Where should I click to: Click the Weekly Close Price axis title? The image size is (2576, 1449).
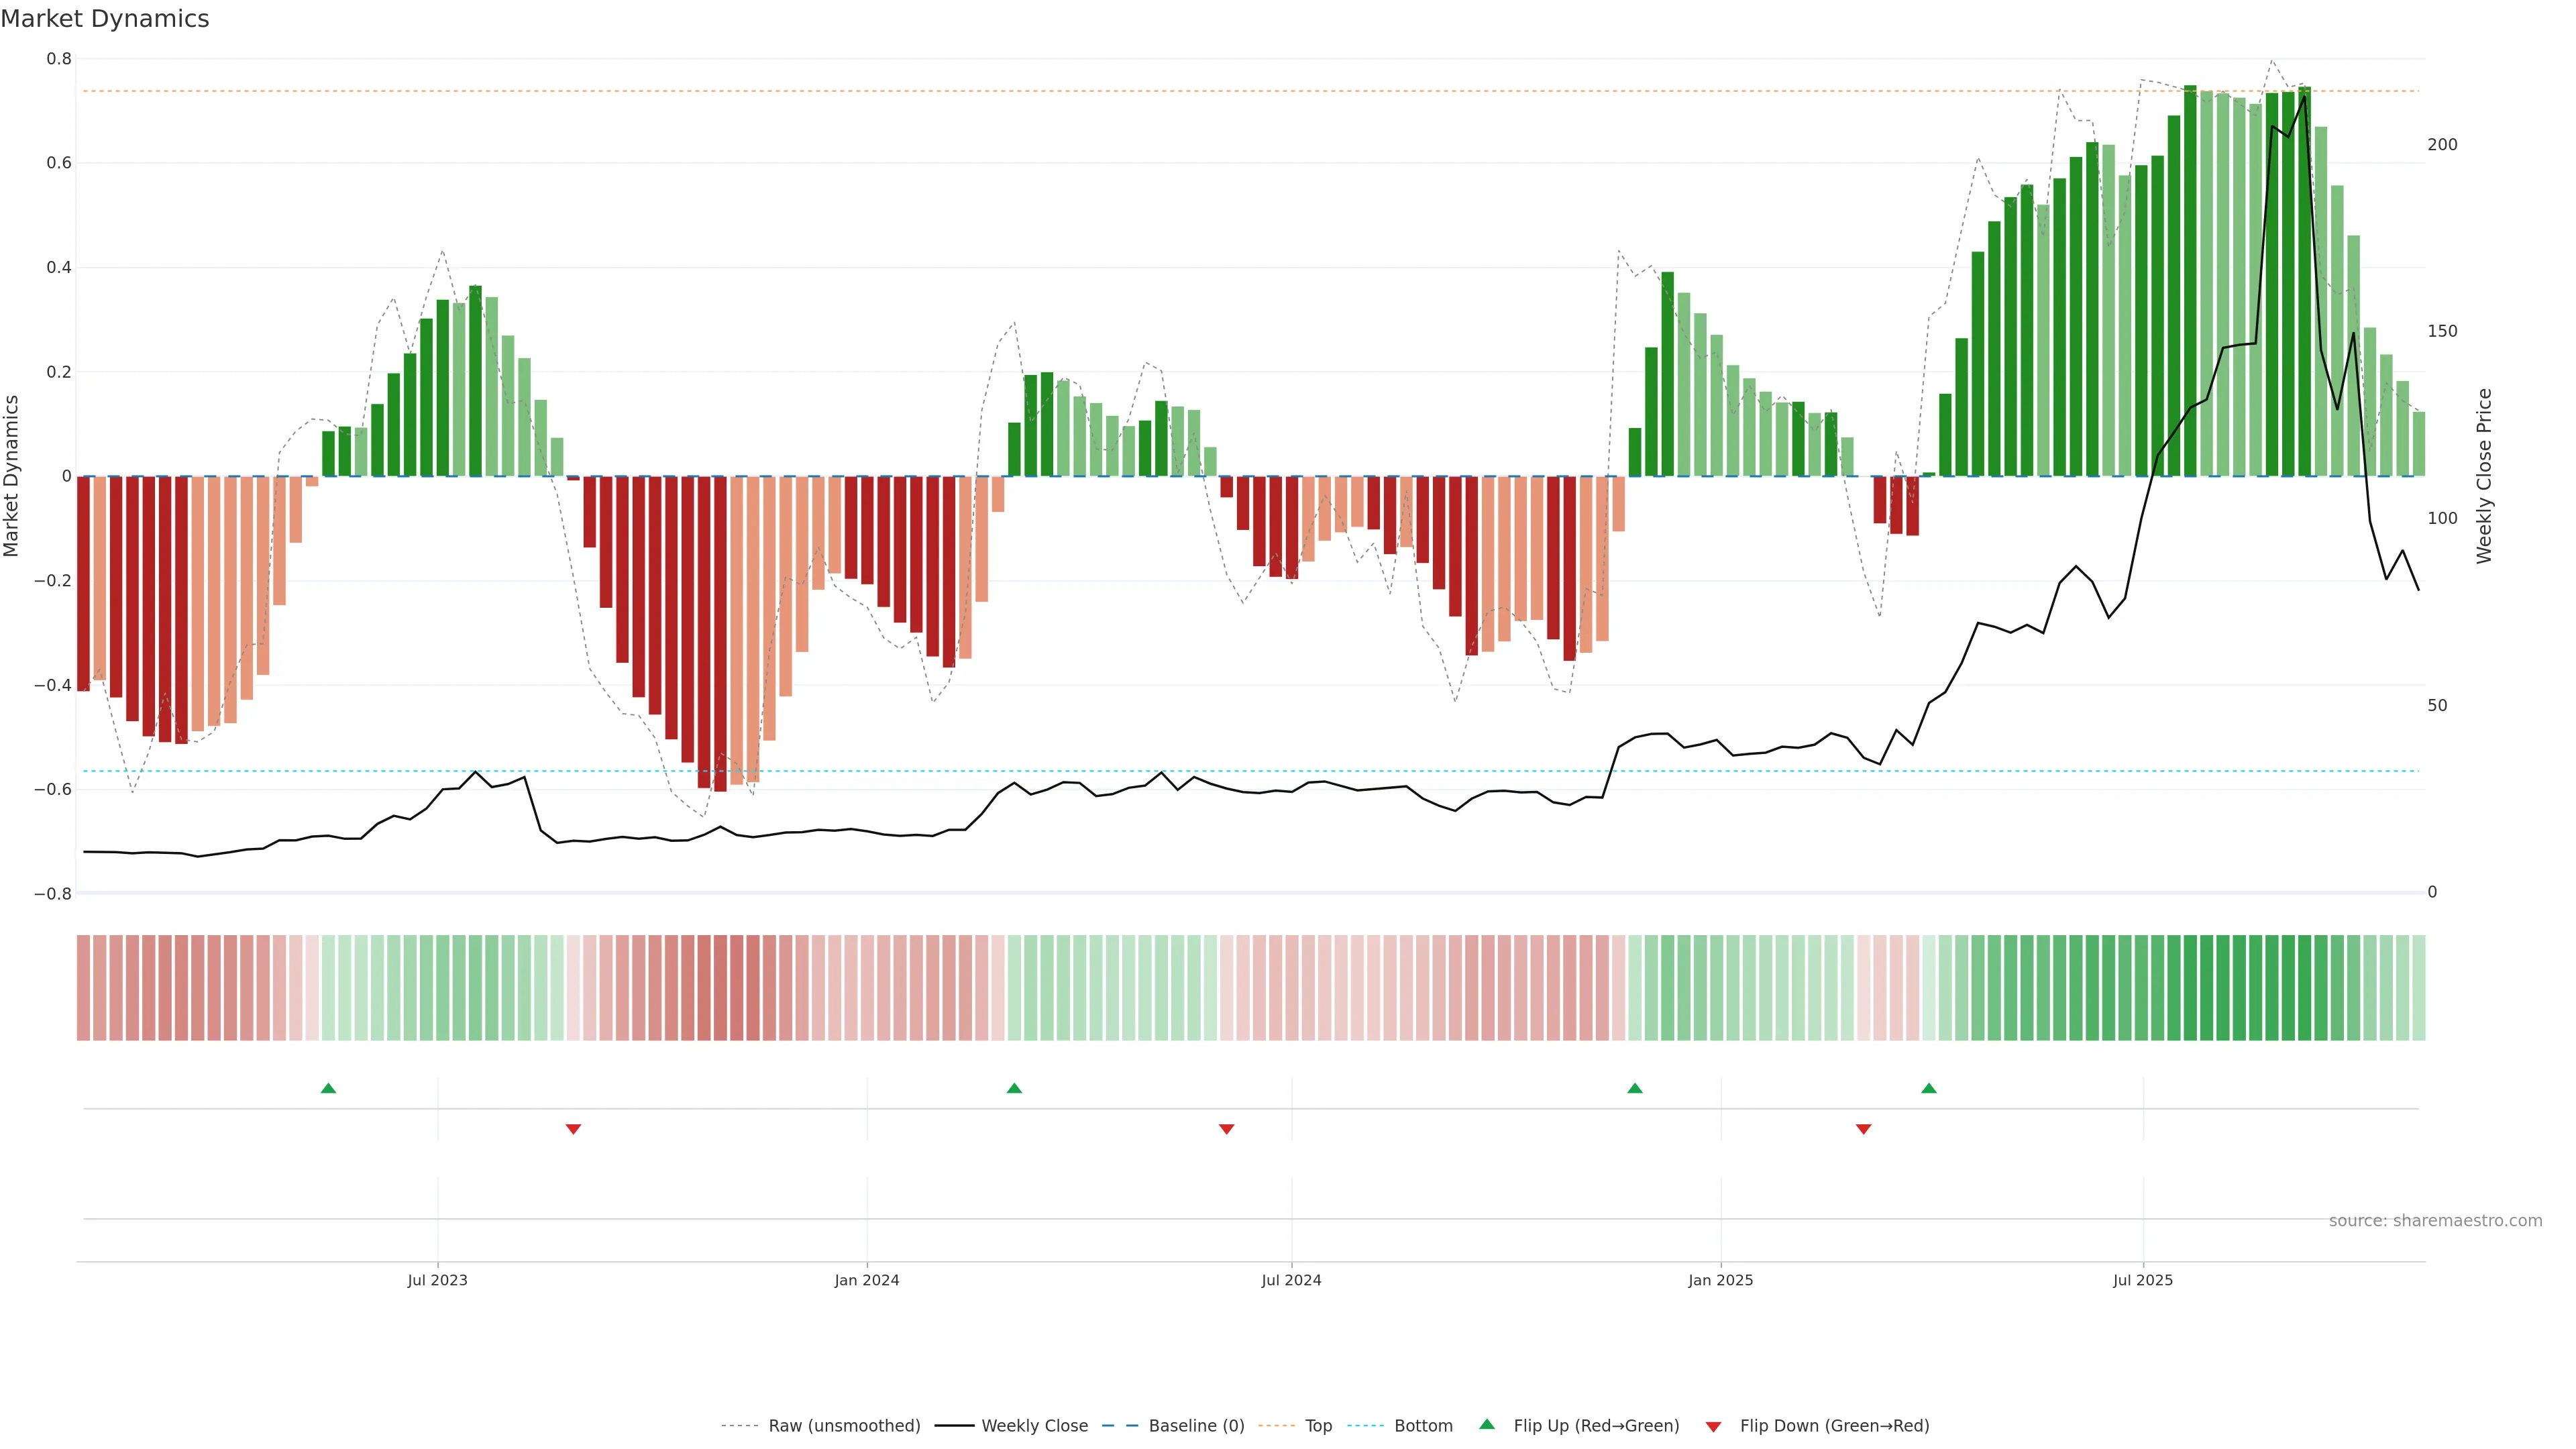2484,476
